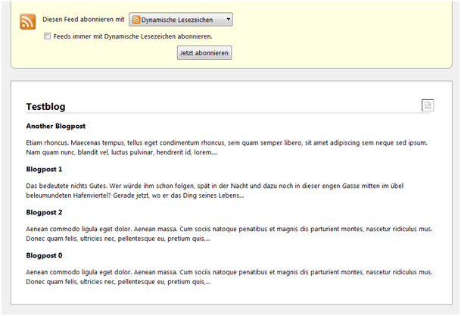Click the large orange RSS feed icon
This screenshot has height=316, width=461.
(x=28, y=21)
